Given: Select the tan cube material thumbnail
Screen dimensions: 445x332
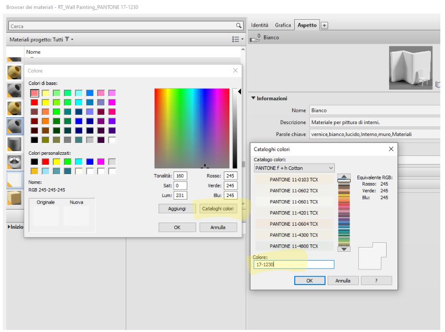Looking at the screenshot, I should 14,198.
